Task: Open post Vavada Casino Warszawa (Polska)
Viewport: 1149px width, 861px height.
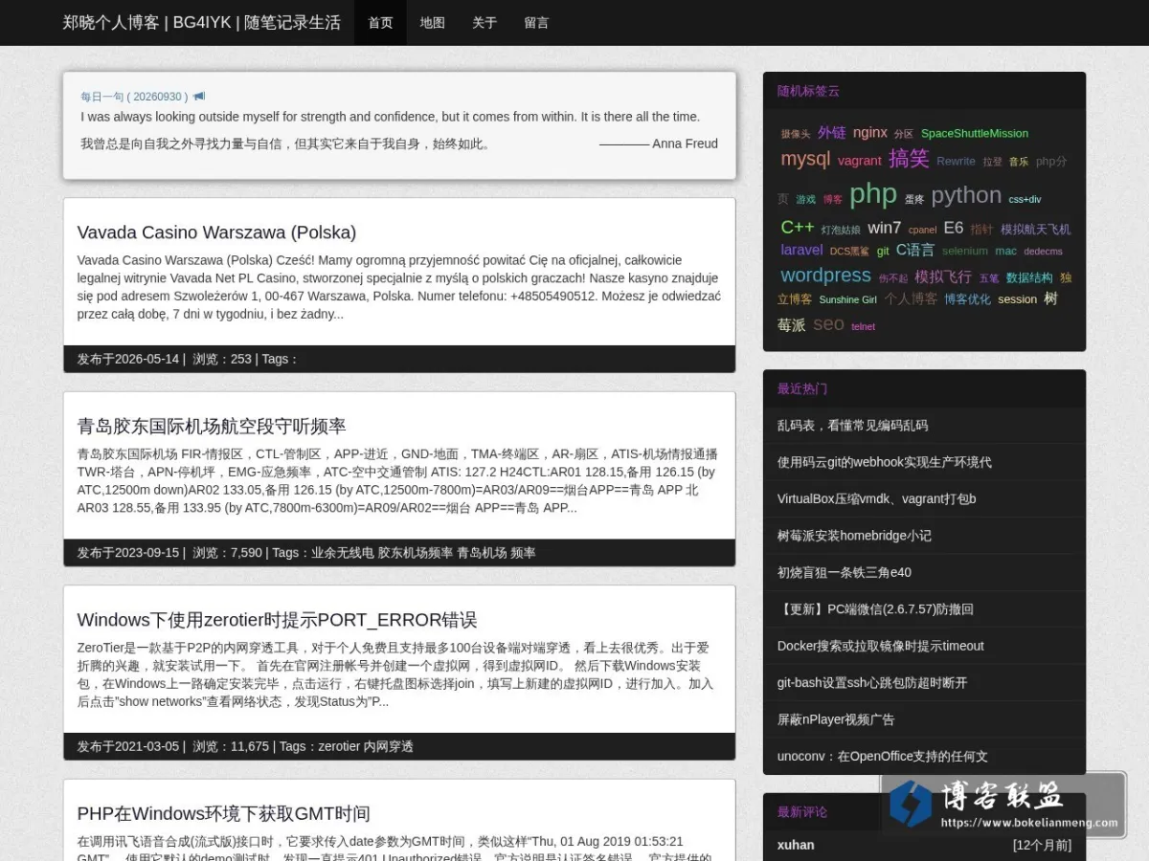Action: click(216, 232)
